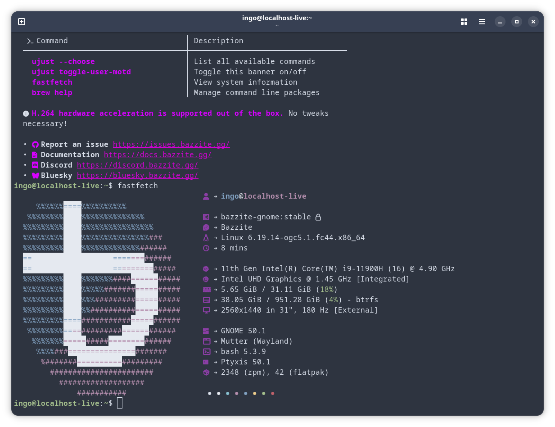Click 'Toggle this banner on/off' description
This screenshot has height=427, width=555.
[250, 72]
